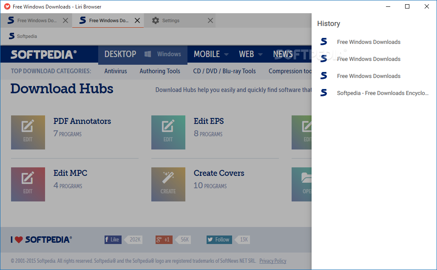This screenshot has height=270, width=437.
Task: Open the Edit EPS hub title
Action: click(x=209, y=121)
